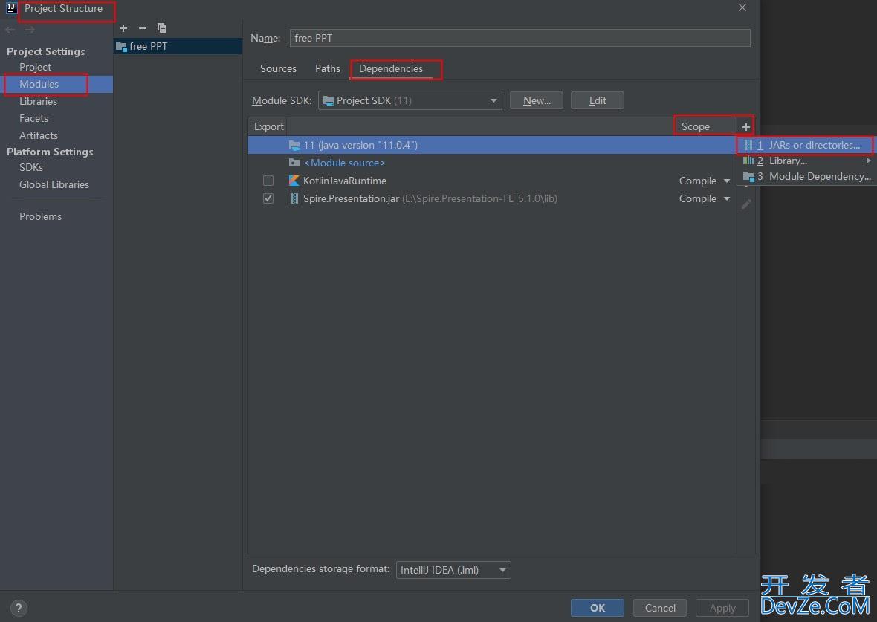Switch to the Dependencies tab

391,69
